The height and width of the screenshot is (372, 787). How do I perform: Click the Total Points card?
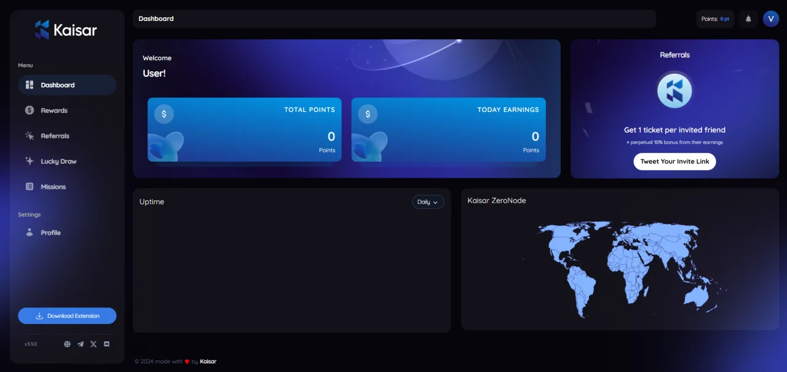245,130
